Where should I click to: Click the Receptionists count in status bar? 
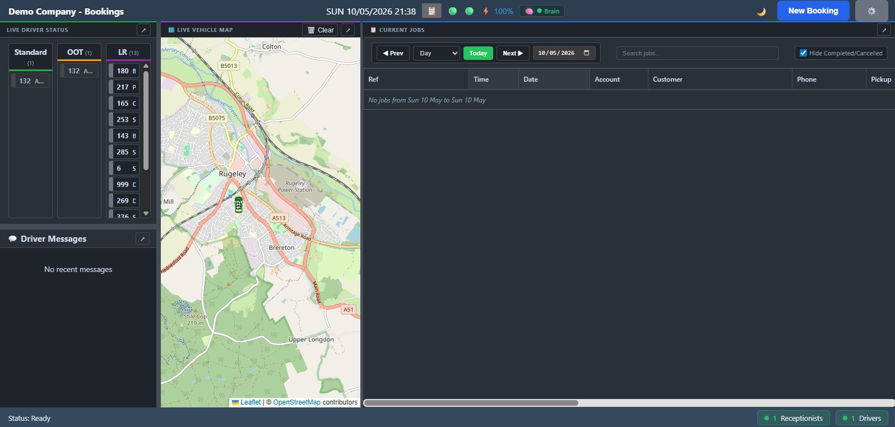click(x=794, y=418)
